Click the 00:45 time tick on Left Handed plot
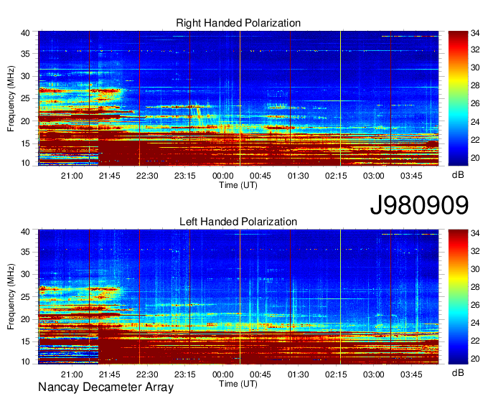488x396 pixels. pyautogui.click(x=261, y=374)
